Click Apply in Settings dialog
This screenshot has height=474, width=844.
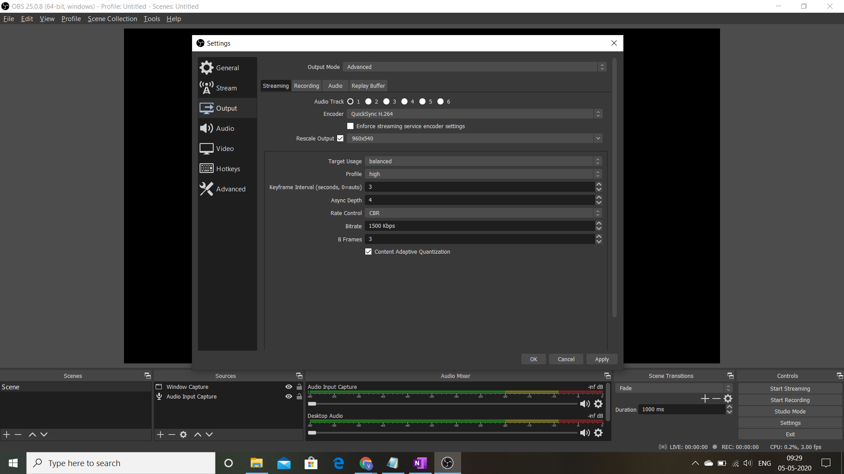(x=602, y=359)
